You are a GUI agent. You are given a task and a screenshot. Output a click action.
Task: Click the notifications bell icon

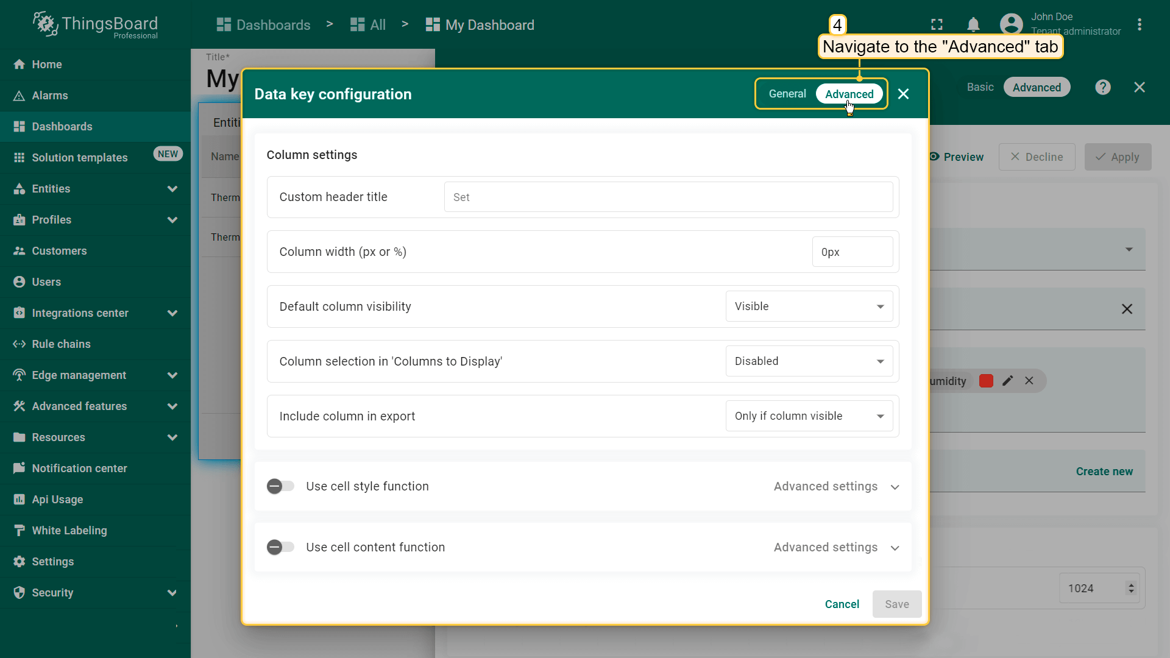coord(973,25)
